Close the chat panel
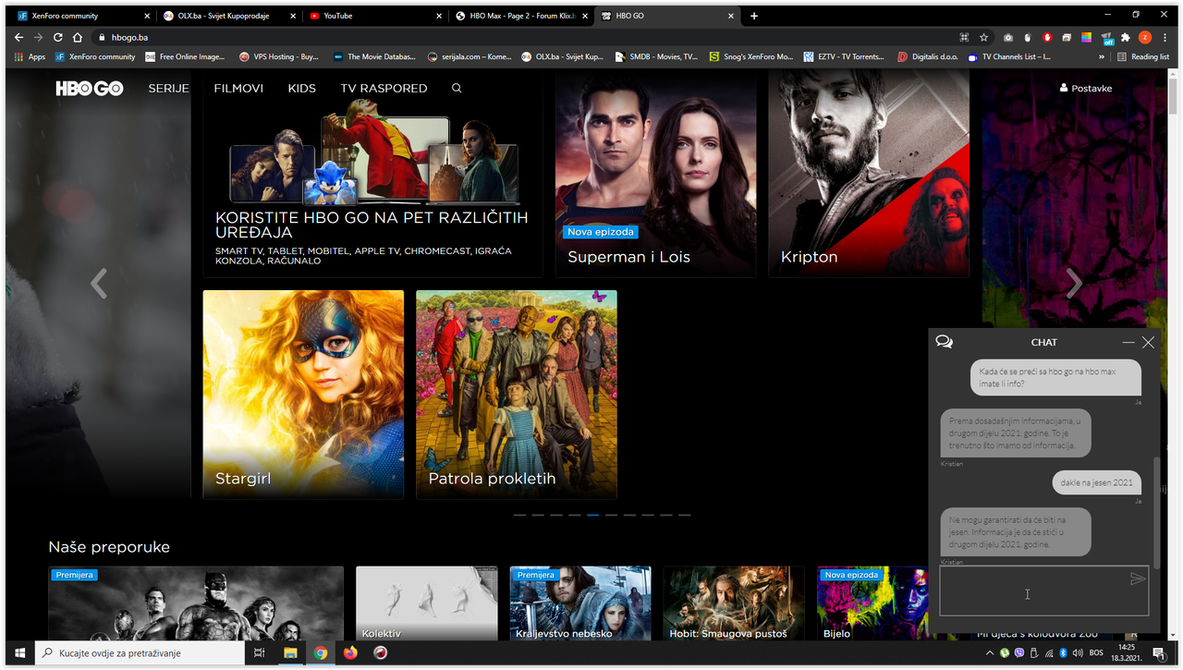Image resolution: width=1183 pixels, height=670 pixels. click(1148, 342)
